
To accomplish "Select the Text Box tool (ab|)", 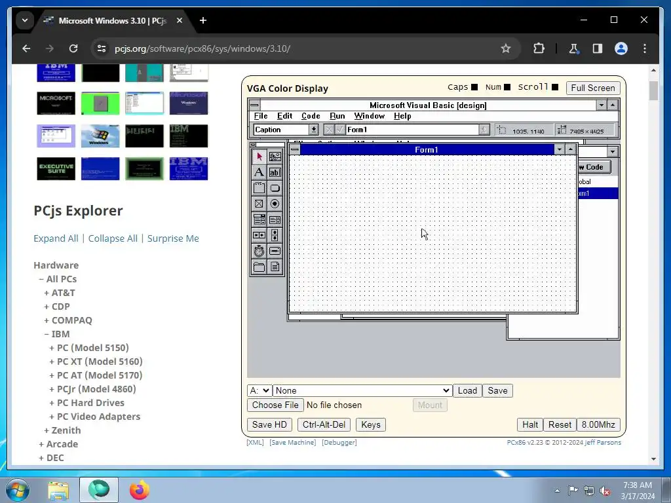I will [x=275, y=172].
